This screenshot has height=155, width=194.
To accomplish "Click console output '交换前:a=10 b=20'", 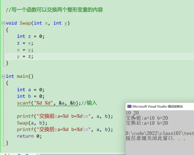I will 147,118.
